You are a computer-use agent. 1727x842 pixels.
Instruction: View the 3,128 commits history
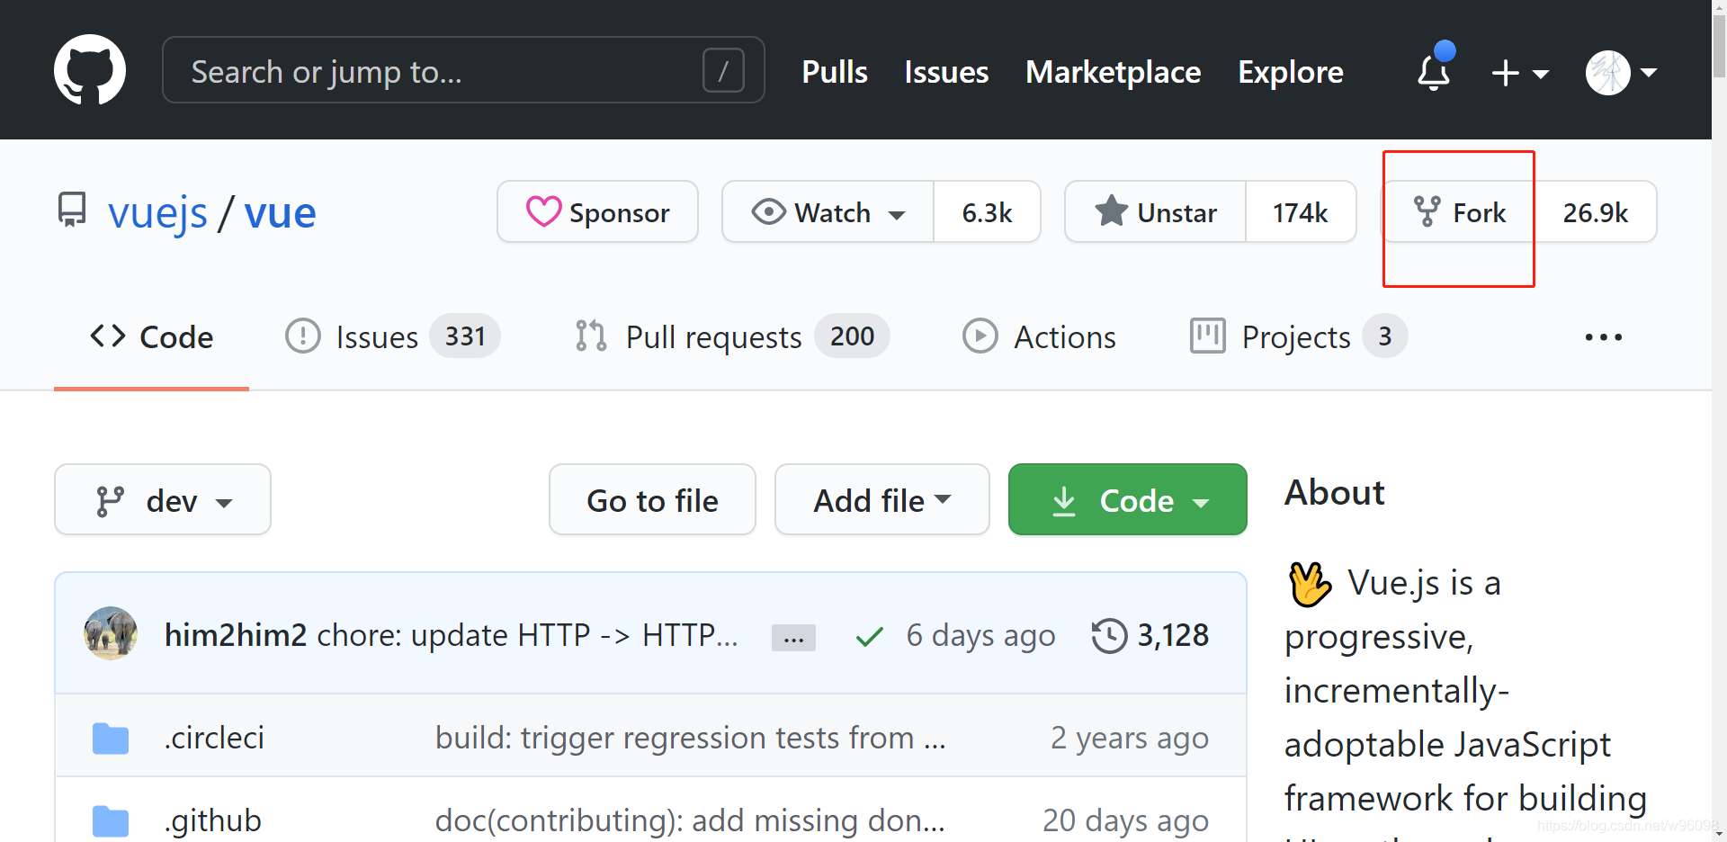tap(1150, 635)
